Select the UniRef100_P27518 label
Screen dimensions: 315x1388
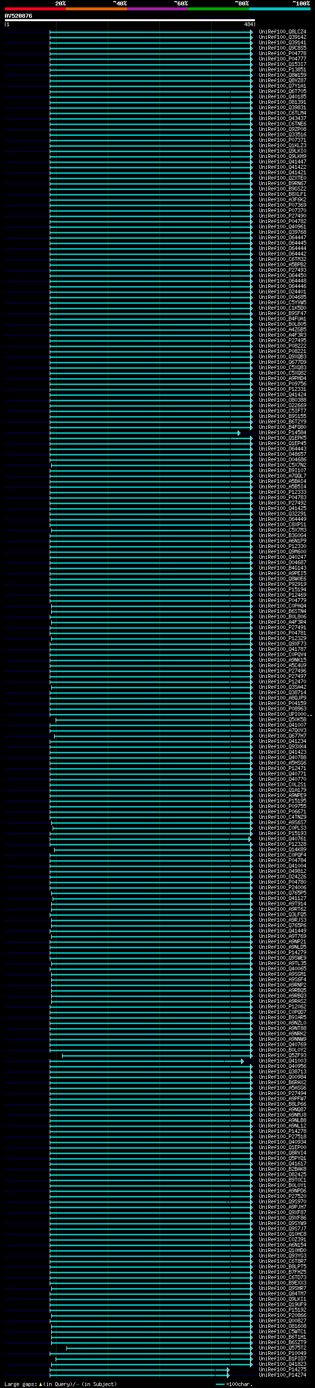click(x=283, y=1137)
